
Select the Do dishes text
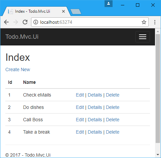(33, 107)
